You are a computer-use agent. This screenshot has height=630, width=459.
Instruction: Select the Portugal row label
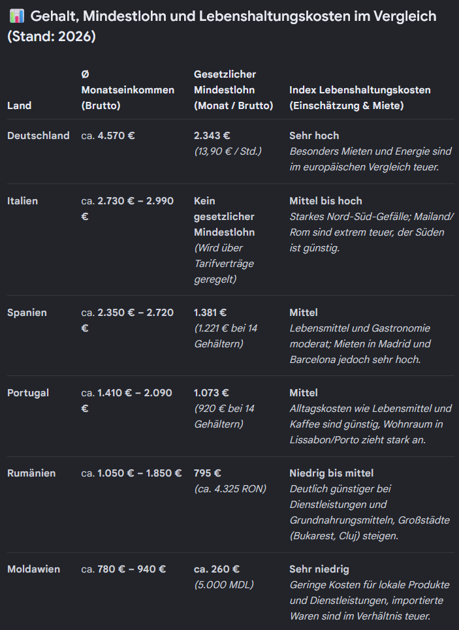28,393
